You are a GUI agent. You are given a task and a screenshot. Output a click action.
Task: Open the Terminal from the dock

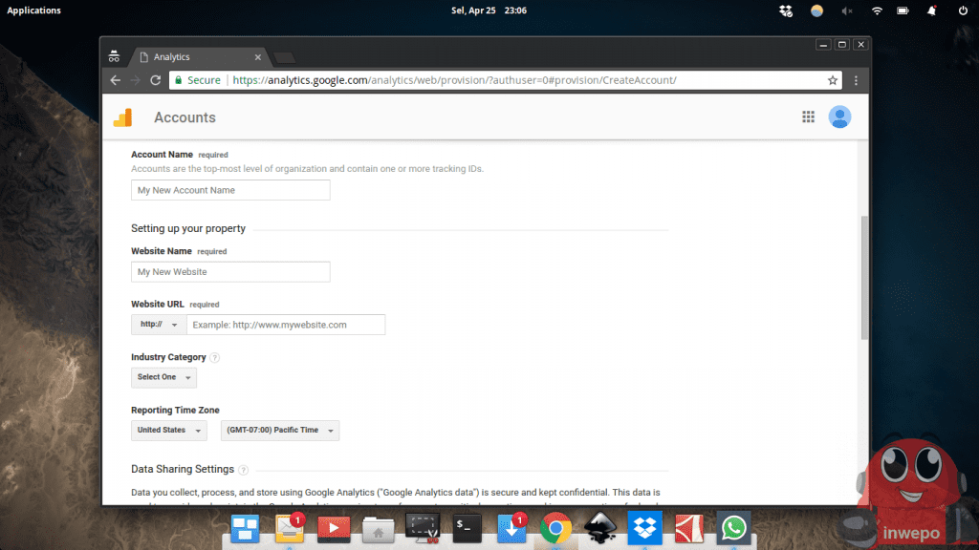coord(467,528)
